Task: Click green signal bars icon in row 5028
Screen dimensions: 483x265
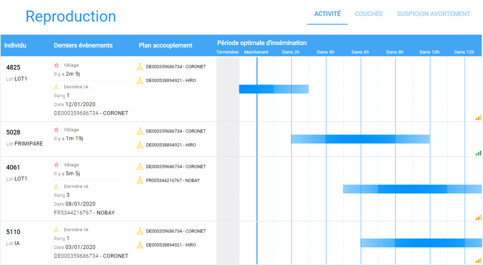Action: [478, 153]
